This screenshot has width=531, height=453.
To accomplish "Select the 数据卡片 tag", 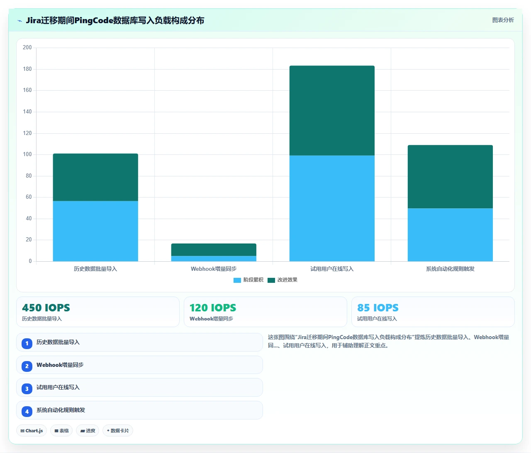I will point(118,431).
